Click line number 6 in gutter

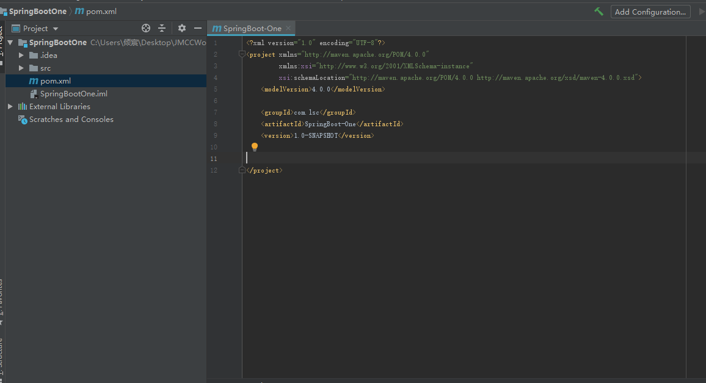pyautogui.click(x=216, y=101)
